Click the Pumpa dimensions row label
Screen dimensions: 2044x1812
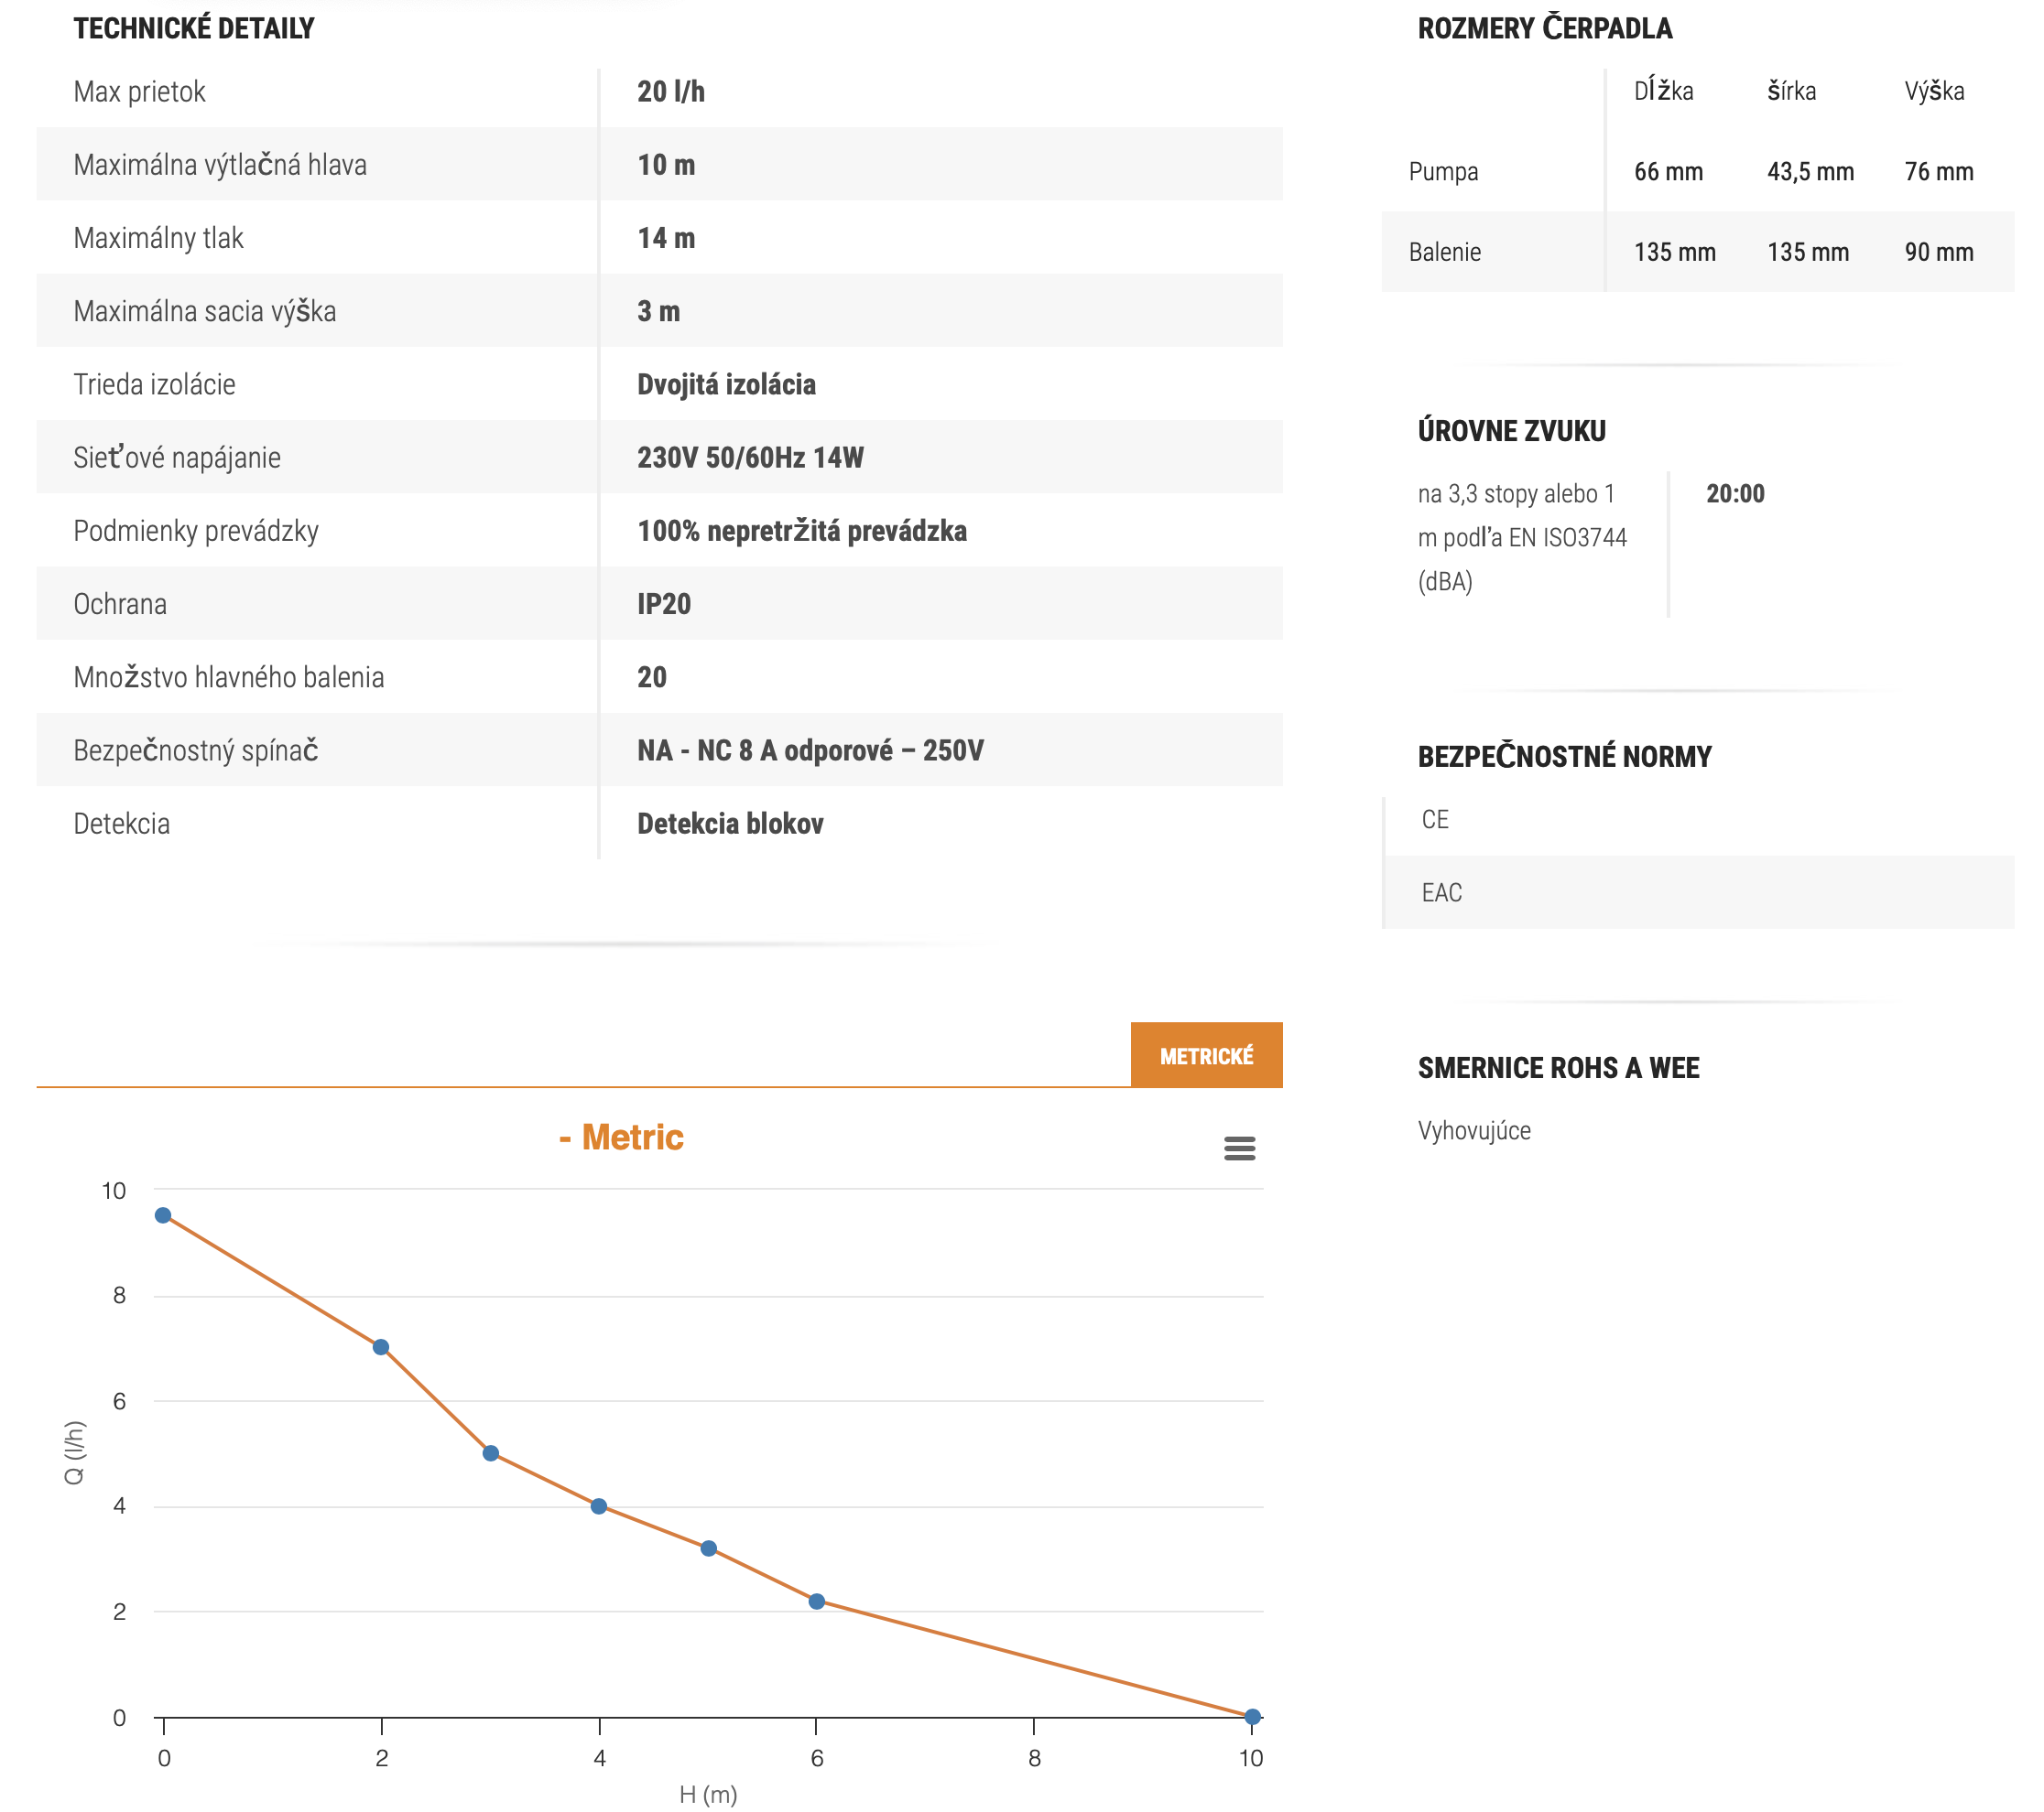tap(1443, 172)
